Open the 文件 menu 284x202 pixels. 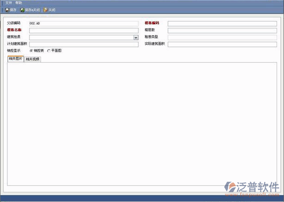(x=8, y=3)
